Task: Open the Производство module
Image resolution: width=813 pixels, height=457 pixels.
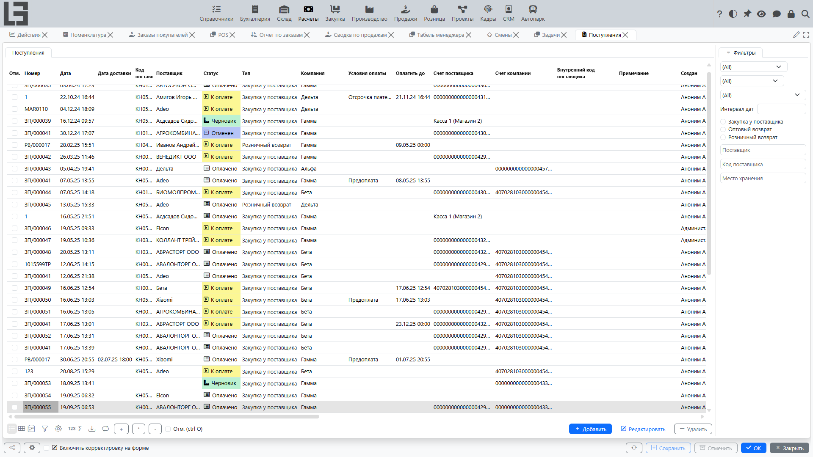Action: pos(369,14)
